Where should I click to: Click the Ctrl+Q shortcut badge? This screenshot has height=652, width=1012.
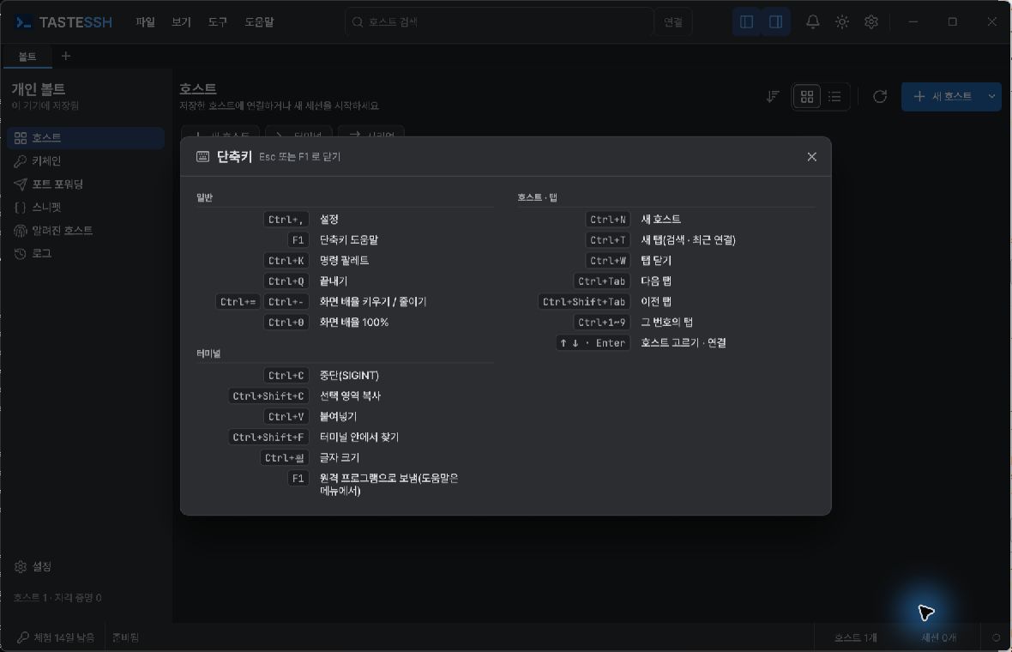click(286, 281)
